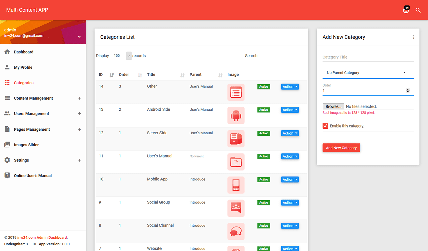Open the search magnifier icon

pos(418,10)
